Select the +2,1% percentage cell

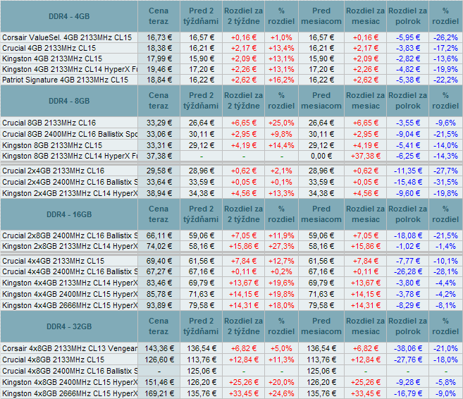[x=281, y=171]
